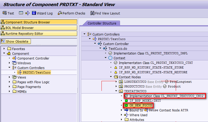This screenshot has width=208, height=122.
Task: Click the display list icon next to Test
Action: [x=21, y=13]
